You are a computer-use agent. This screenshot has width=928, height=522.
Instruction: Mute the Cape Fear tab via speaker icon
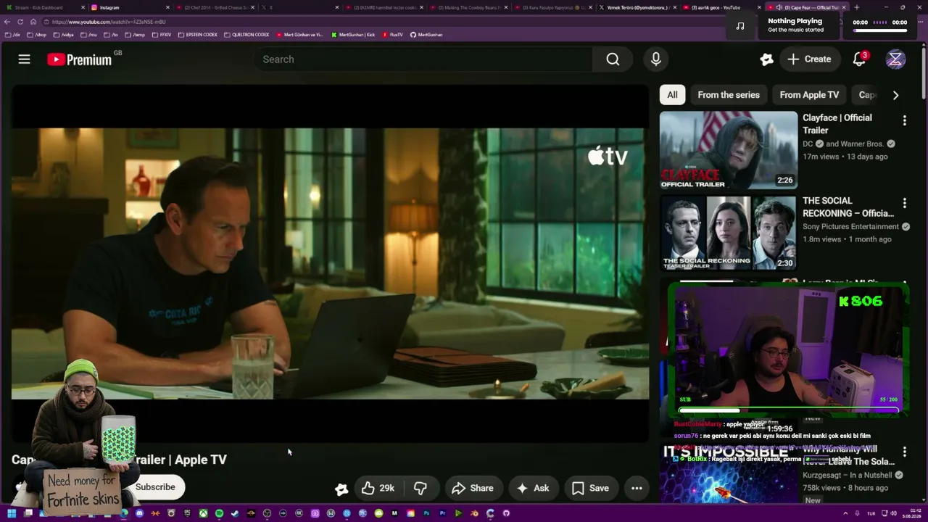click(779, 7)
